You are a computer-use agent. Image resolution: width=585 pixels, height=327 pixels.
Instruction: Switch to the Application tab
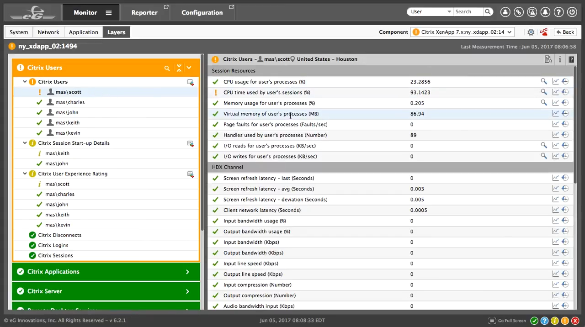(83, 32)
